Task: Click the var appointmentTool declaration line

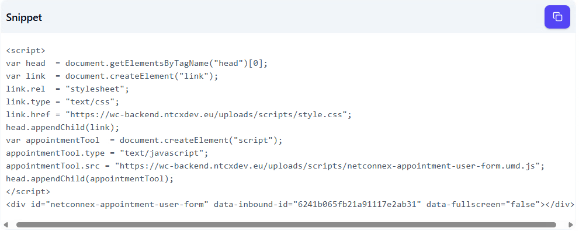Action: [144, 141]
